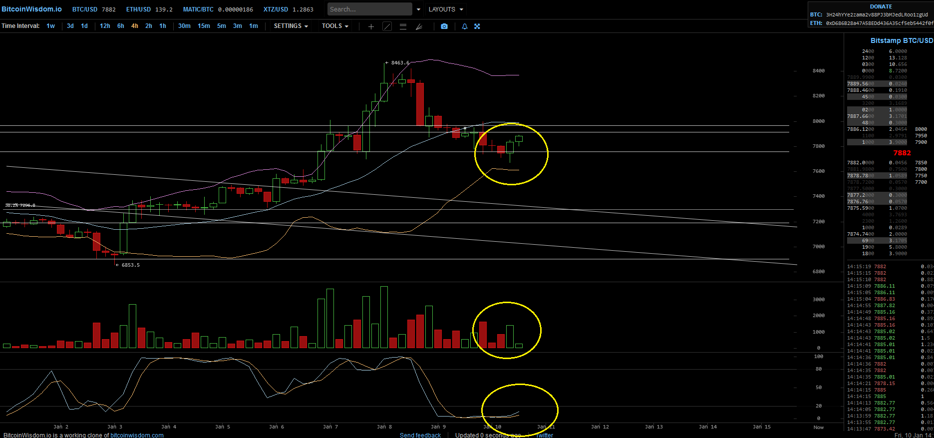Select the crosshair cursor tool

tap(371, 26)
